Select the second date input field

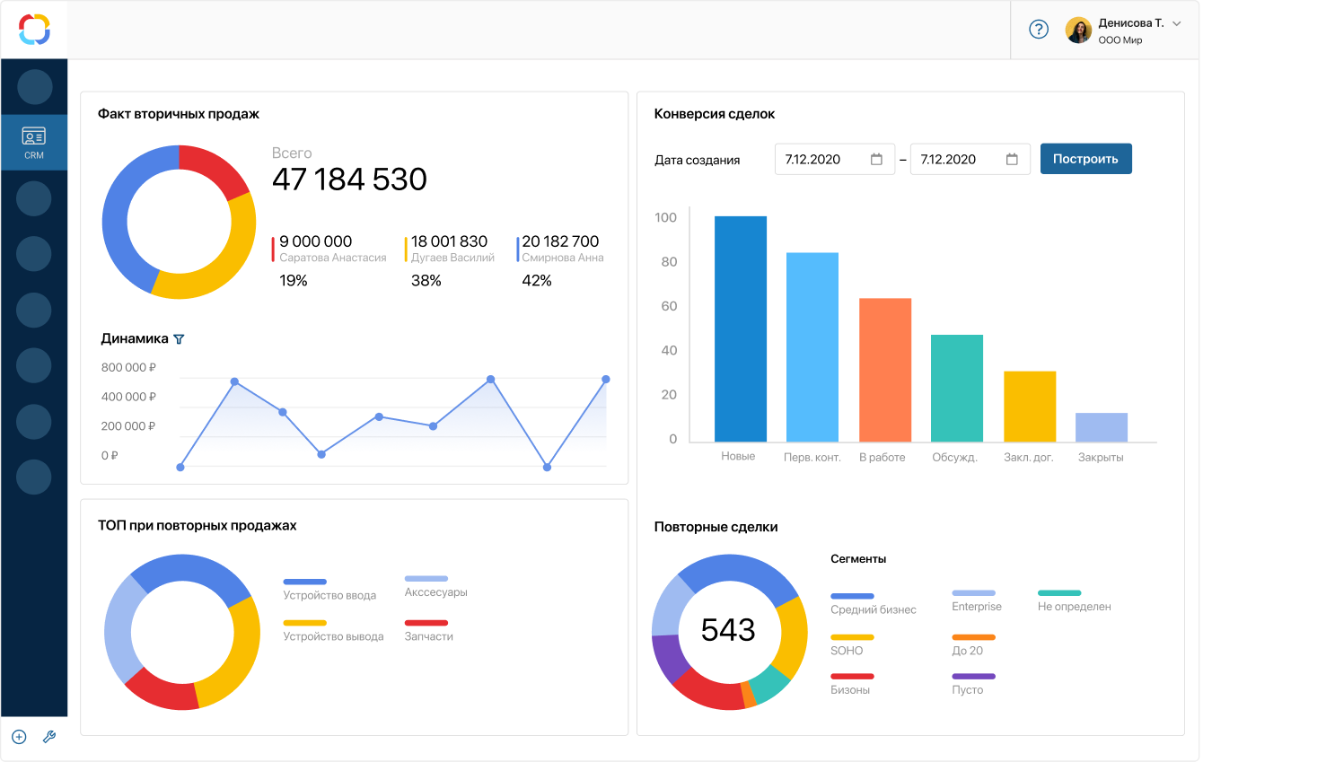(x=970, y=159)
